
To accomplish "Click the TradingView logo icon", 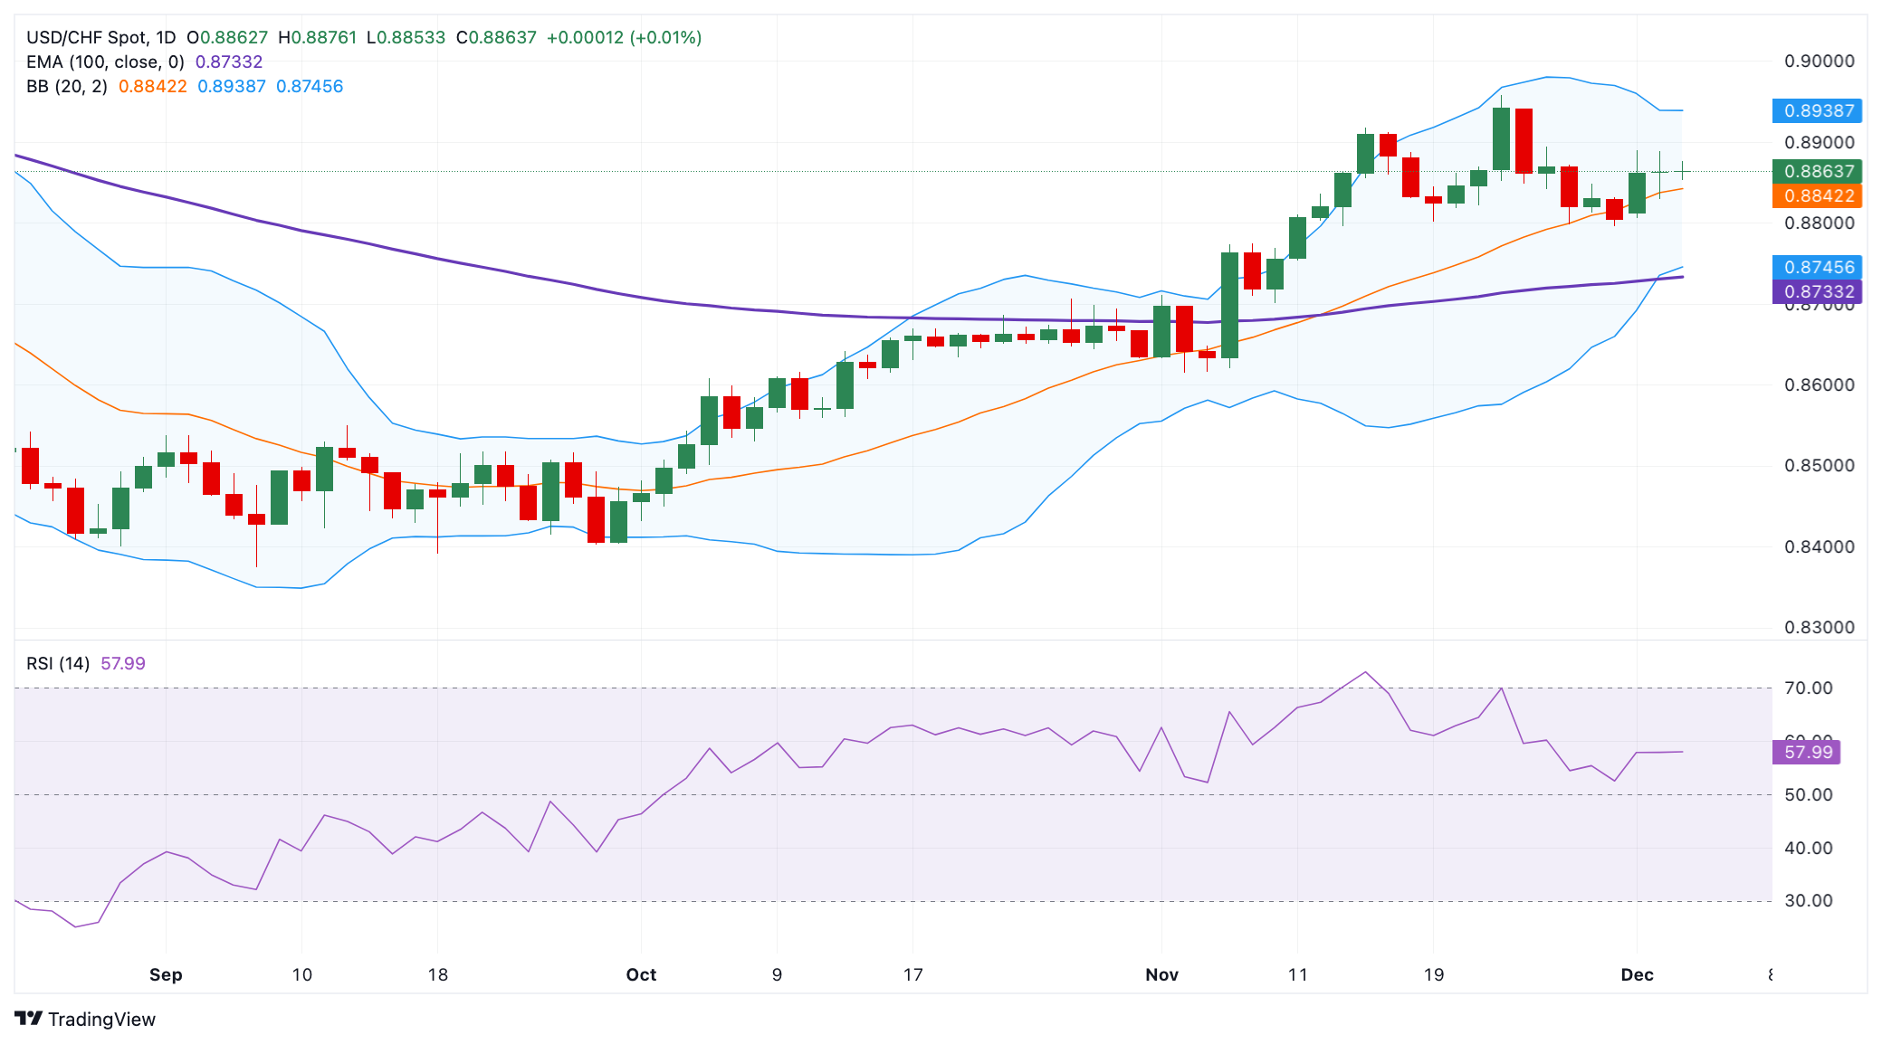I will (29, 1019).
